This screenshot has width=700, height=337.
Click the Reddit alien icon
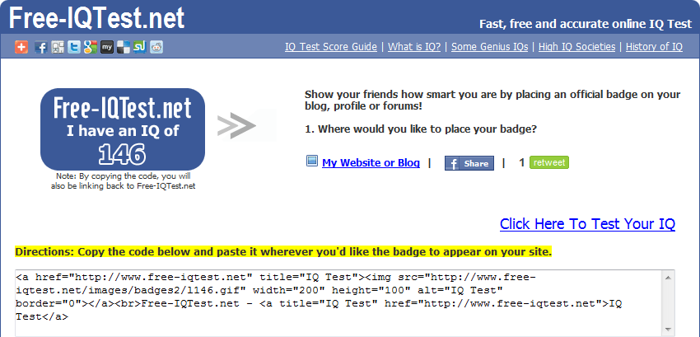pos(156,47)
